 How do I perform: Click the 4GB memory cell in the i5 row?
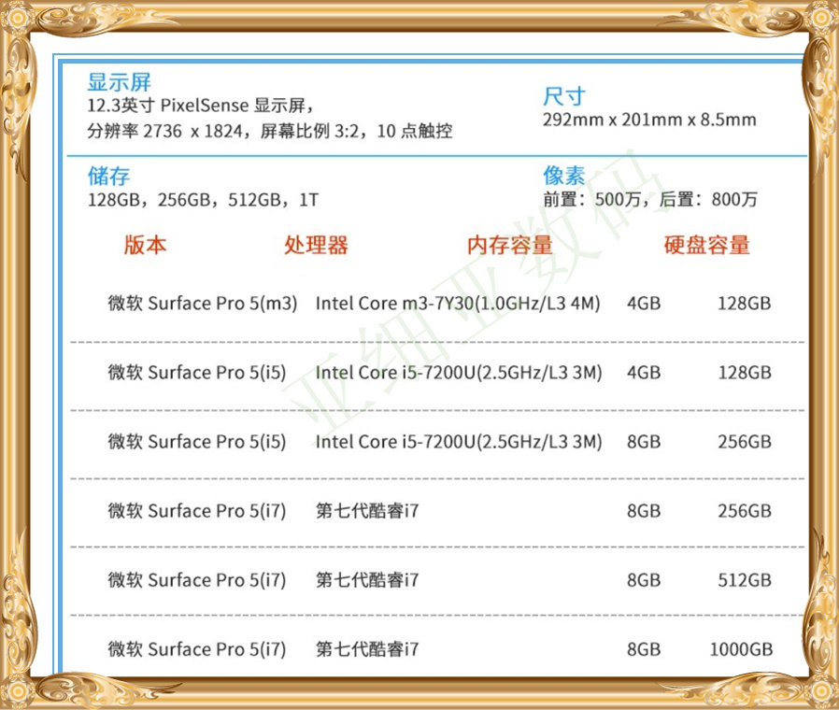coord(644,373)
